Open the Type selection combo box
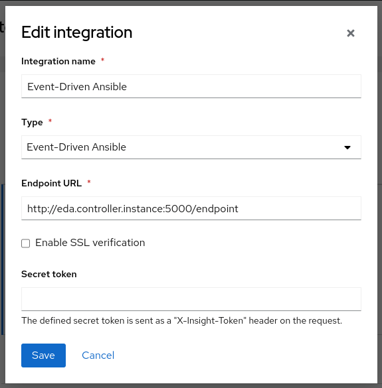This screenshot has width=382, height=388. 191,147
